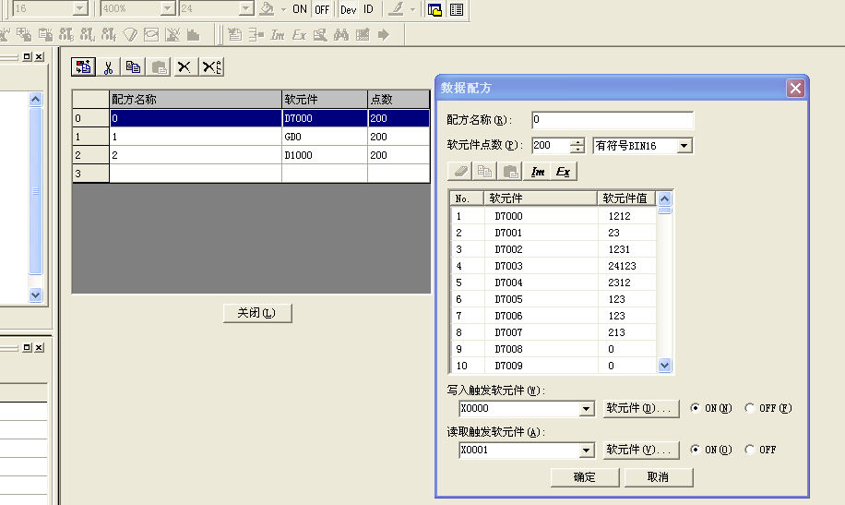Click the Dev toolbar button
The height and width of the screenshot is (505, 845).
point(348,9)
